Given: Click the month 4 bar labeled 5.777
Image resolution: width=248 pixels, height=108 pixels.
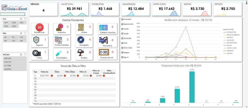Looking at the screenshot, I should pyautogui.click(x=177, y=96).
